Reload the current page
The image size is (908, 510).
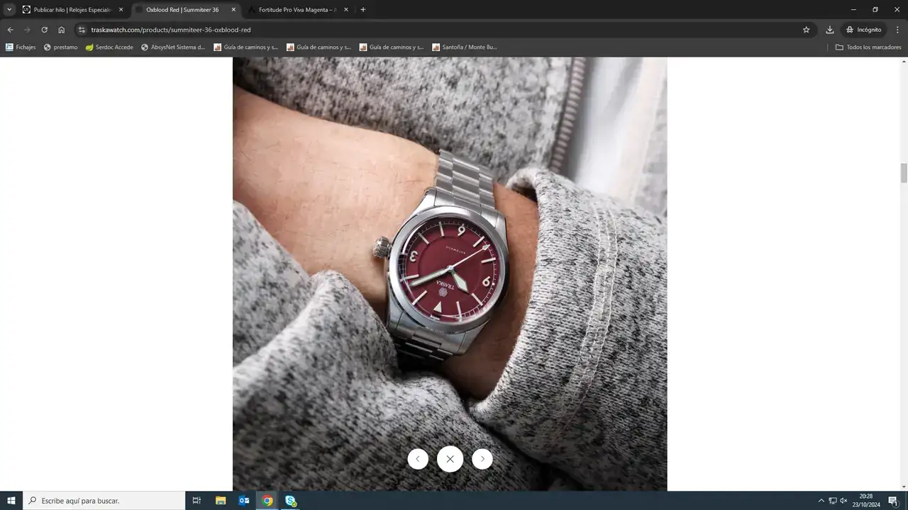pyautogui.click(x=44, y=30)
